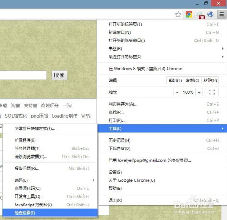This screenshot has width=227, height=220.
Task: Increase zoom with the plus button
Action: pyautogui.click(x=199, y=92)
